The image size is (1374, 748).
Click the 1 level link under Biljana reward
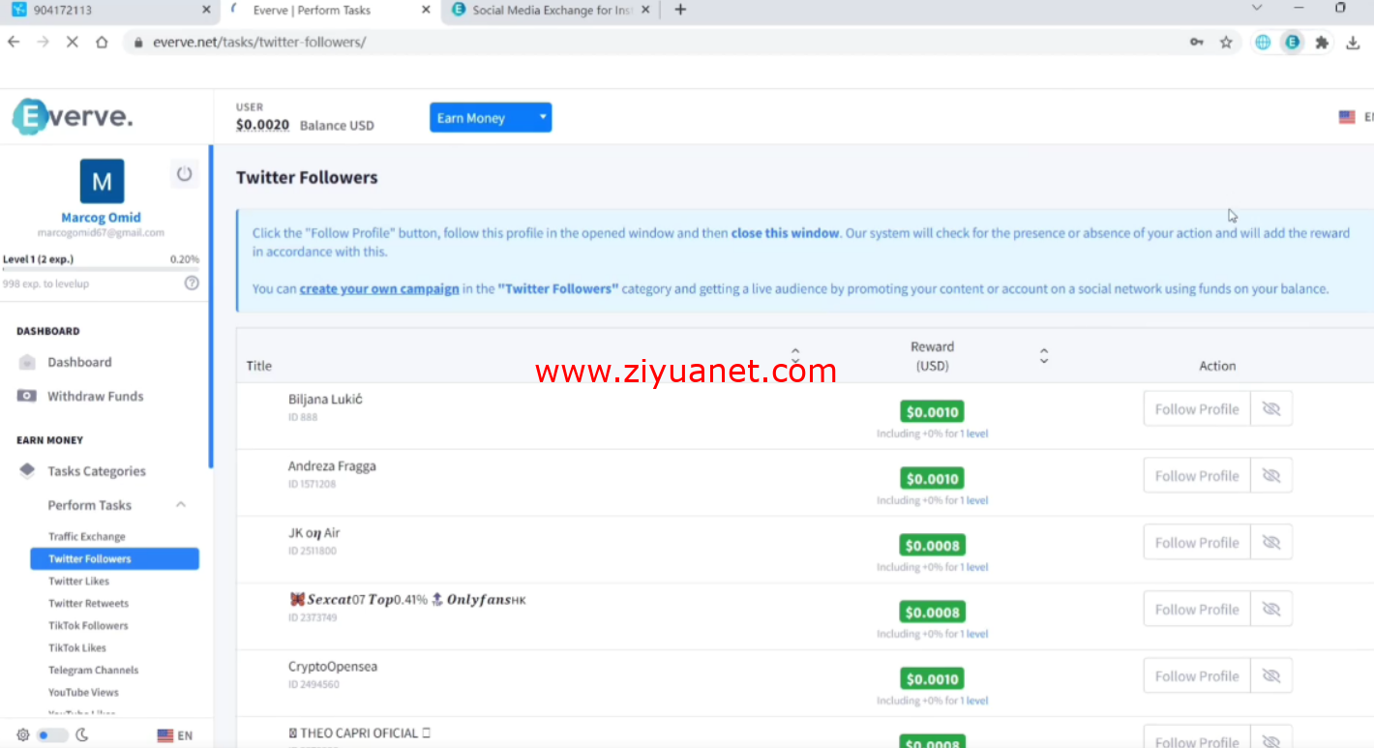(x=974, y=434)
